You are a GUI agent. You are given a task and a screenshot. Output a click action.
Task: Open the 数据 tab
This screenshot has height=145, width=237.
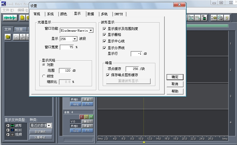(91, 14)
